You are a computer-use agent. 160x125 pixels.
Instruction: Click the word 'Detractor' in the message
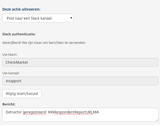(x=14, y=112)
